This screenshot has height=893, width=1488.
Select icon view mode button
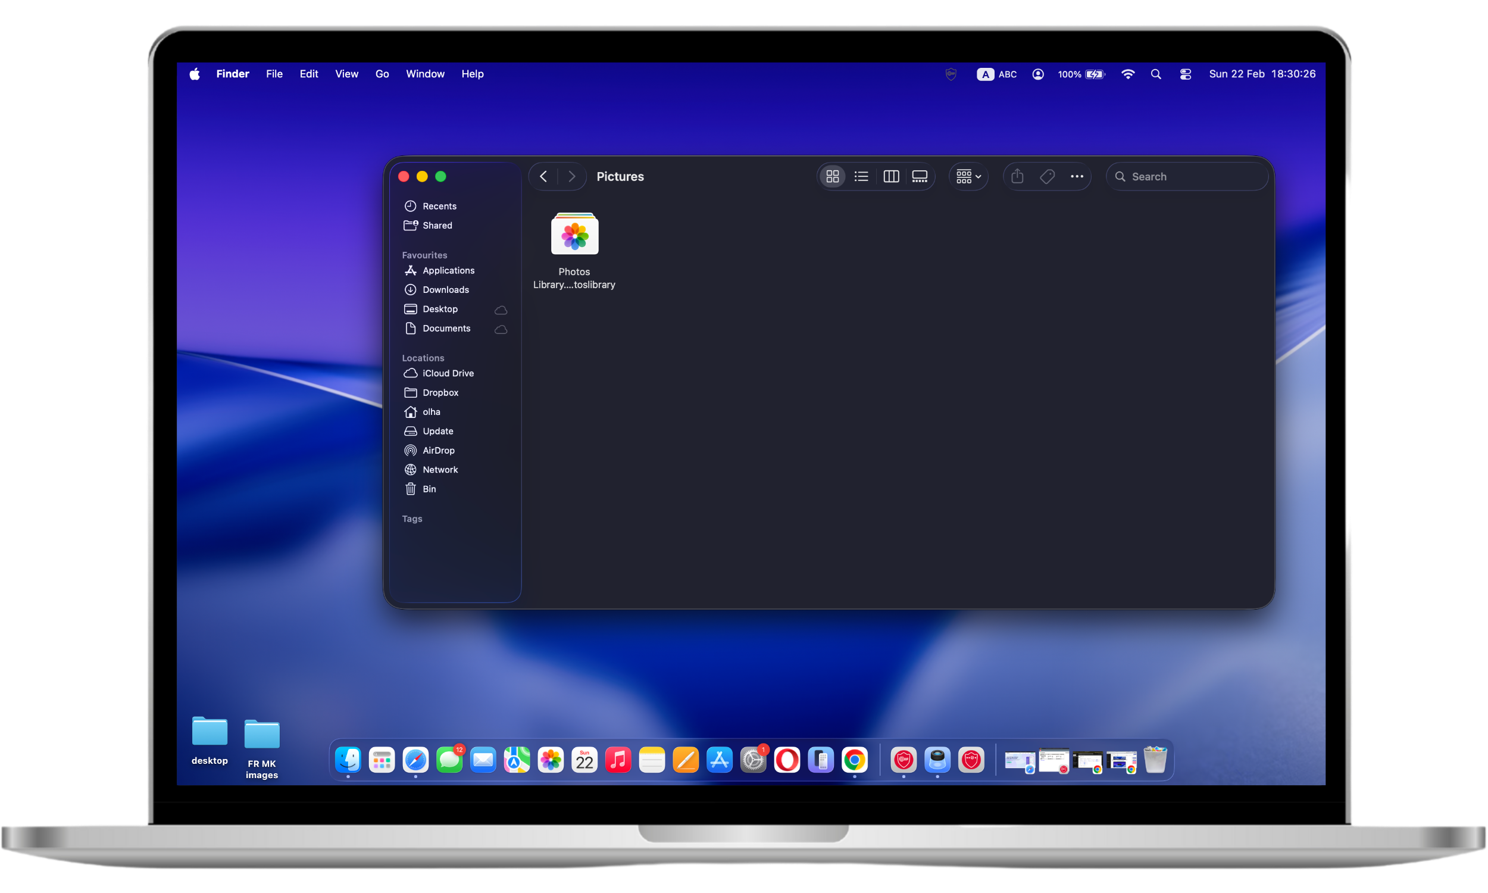(x=833, y=176)
